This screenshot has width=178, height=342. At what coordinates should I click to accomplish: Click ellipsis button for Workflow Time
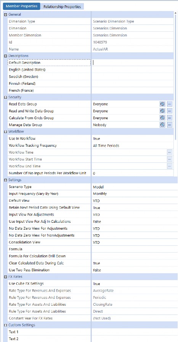(x=170, y=152)
